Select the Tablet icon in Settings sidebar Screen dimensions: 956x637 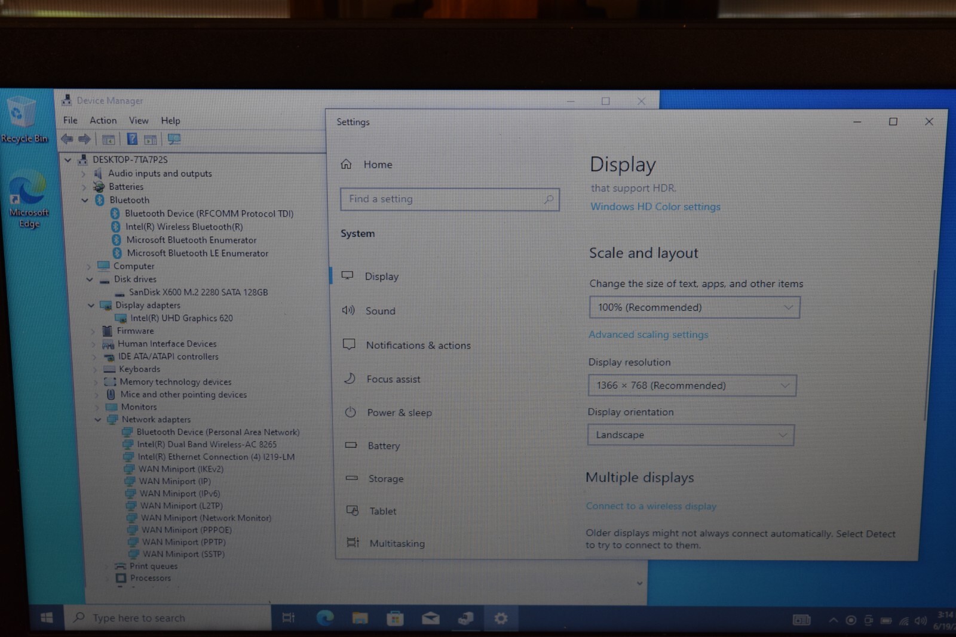353,510
